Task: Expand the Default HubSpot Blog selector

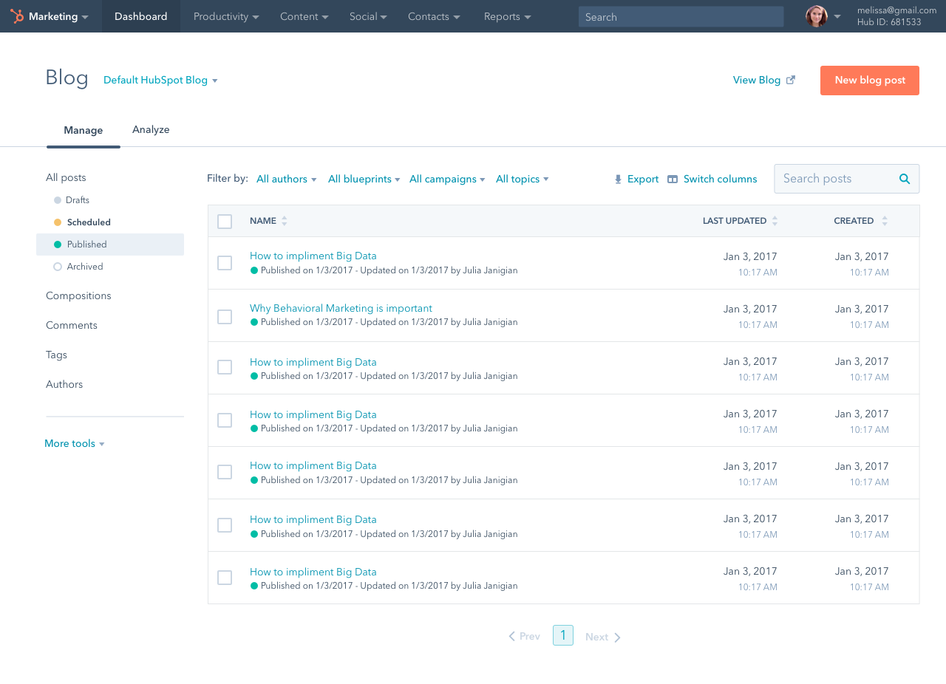Action: (160, 81)
